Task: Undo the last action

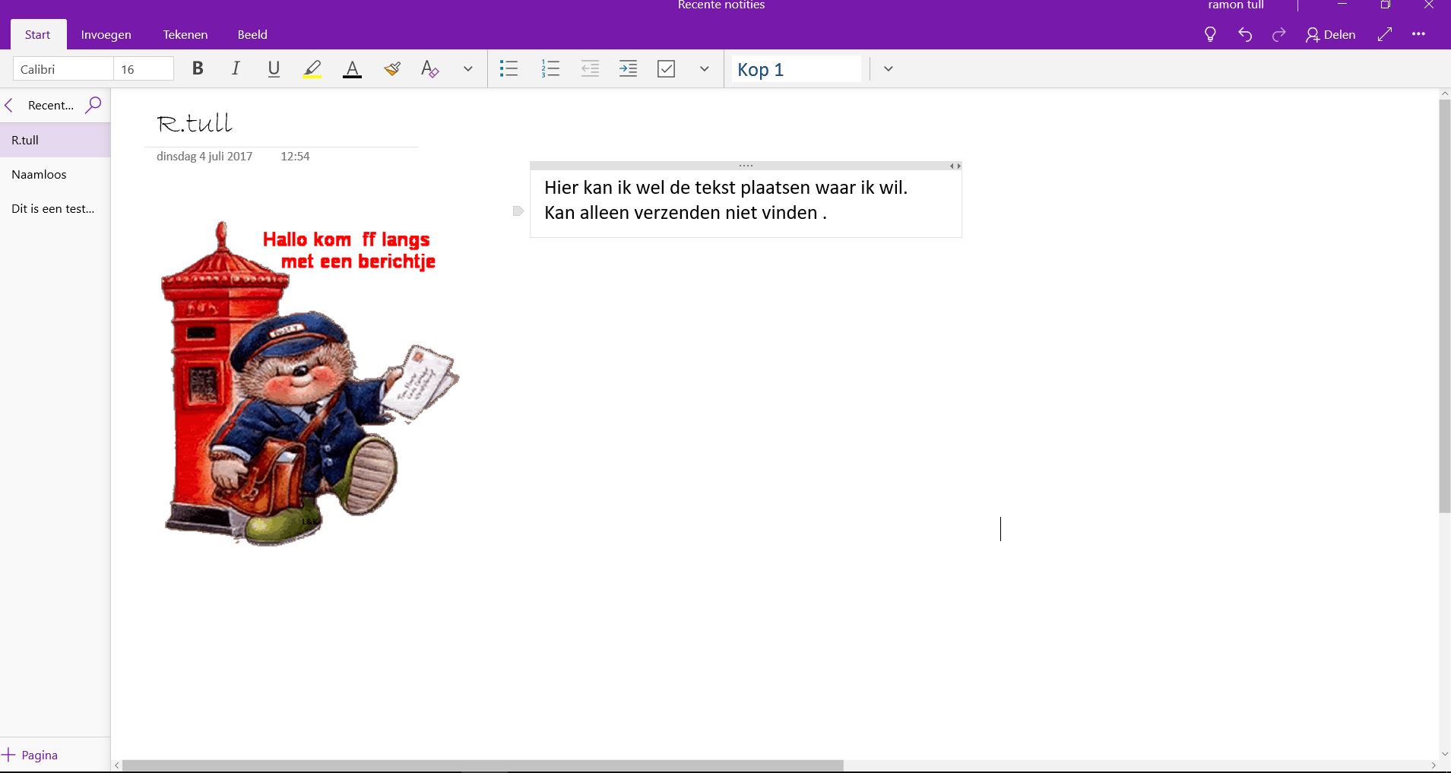Action: tap(1245, 35)
